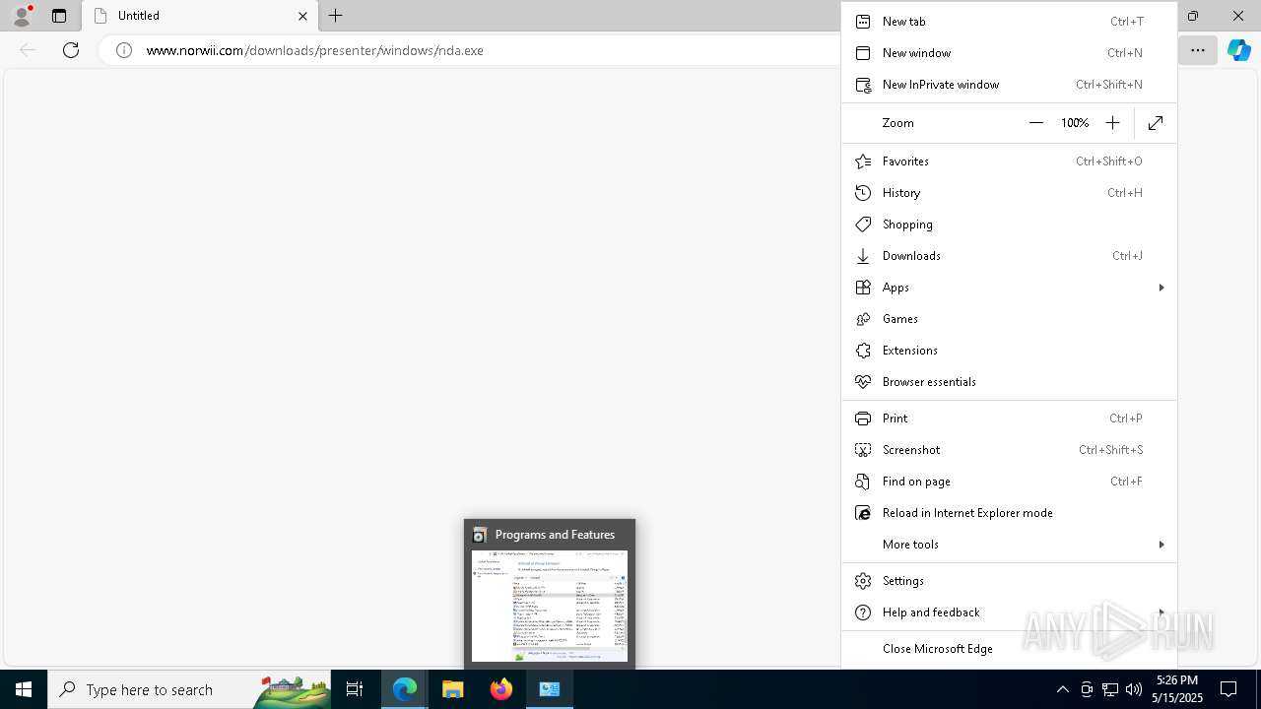Open Downloads from the menu
1261x709 pixels.
coord(1009,256)
